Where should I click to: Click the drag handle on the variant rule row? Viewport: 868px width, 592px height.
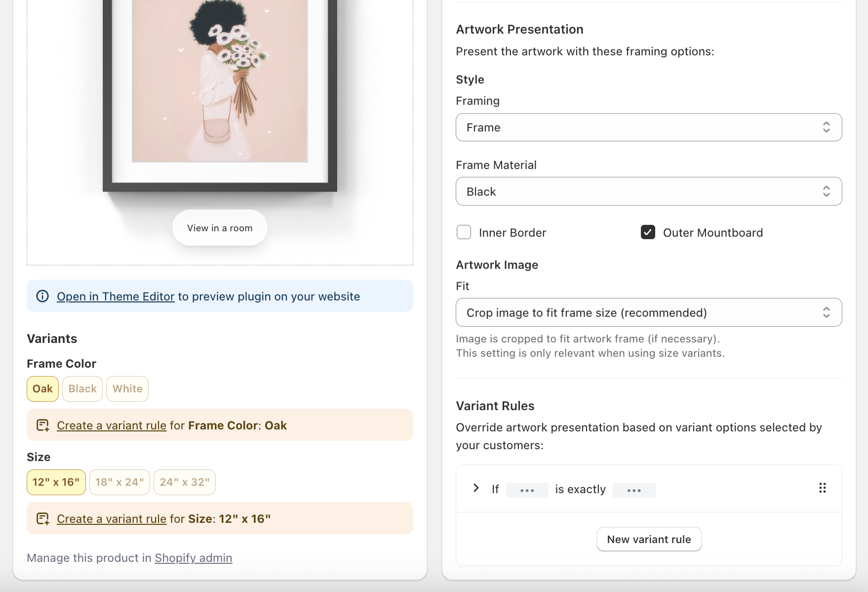coord(822,488)
